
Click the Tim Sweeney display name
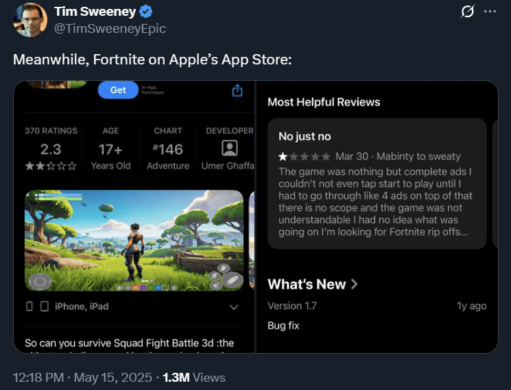tap(95, 12)
